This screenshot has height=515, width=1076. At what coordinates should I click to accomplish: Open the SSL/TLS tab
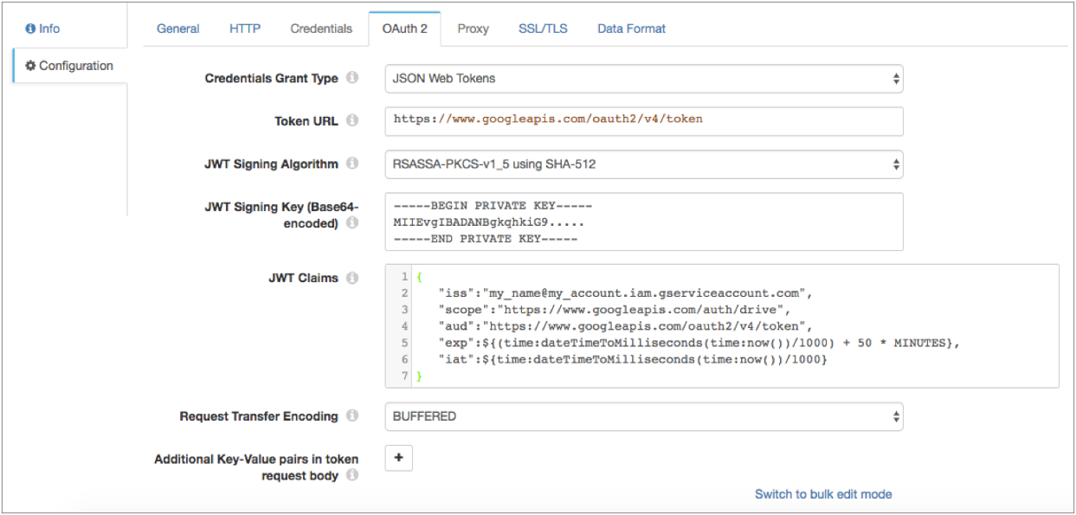pos(543,29)
